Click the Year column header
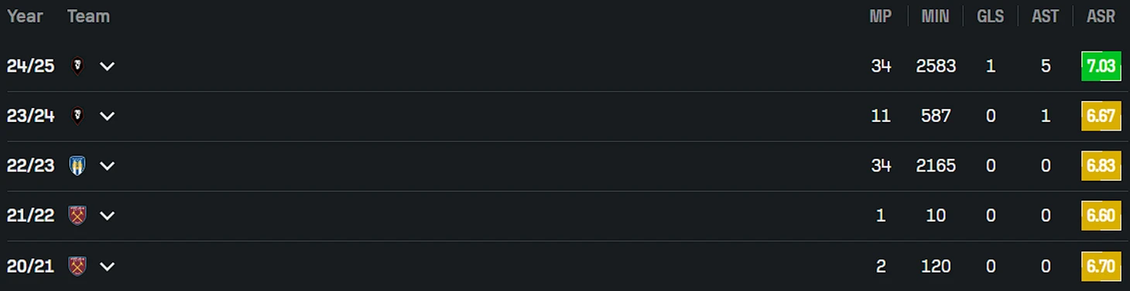Screen dimensions: 1130x291 [x=25, y=16]
